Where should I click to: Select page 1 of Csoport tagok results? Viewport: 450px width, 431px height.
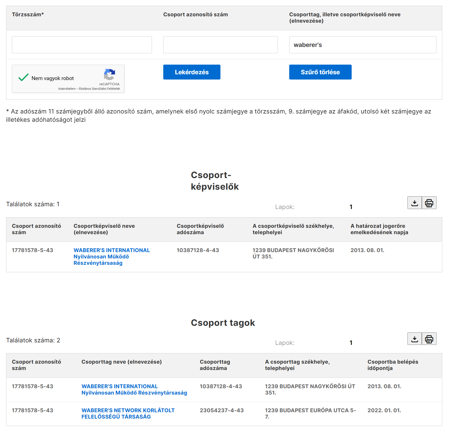(x=351, y=343)
